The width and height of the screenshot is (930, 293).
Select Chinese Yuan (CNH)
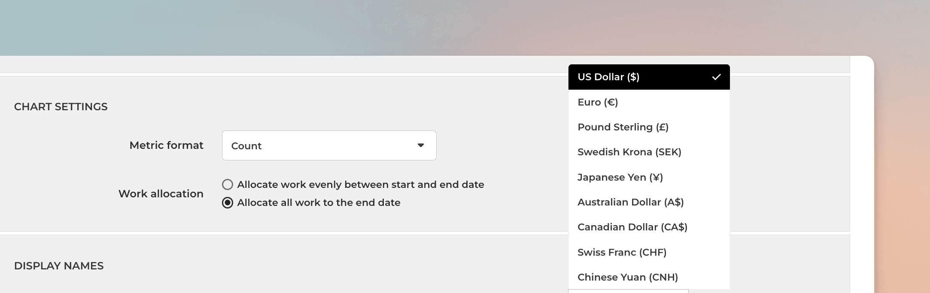click(649, 277)
